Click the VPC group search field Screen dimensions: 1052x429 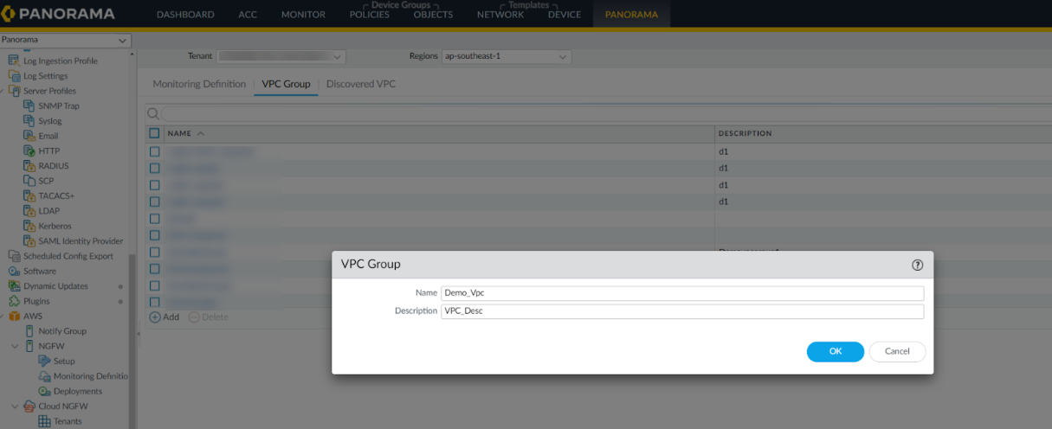pos(606,114)
